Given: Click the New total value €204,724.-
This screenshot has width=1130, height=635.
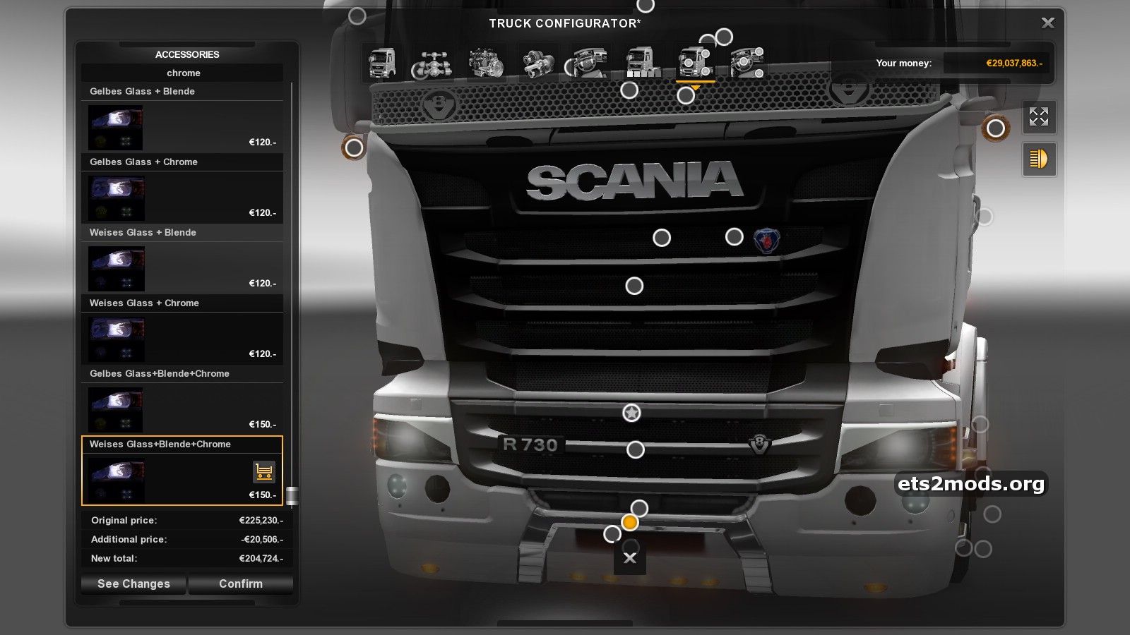Looking at the screenshot, I should [x=261, y=558].
